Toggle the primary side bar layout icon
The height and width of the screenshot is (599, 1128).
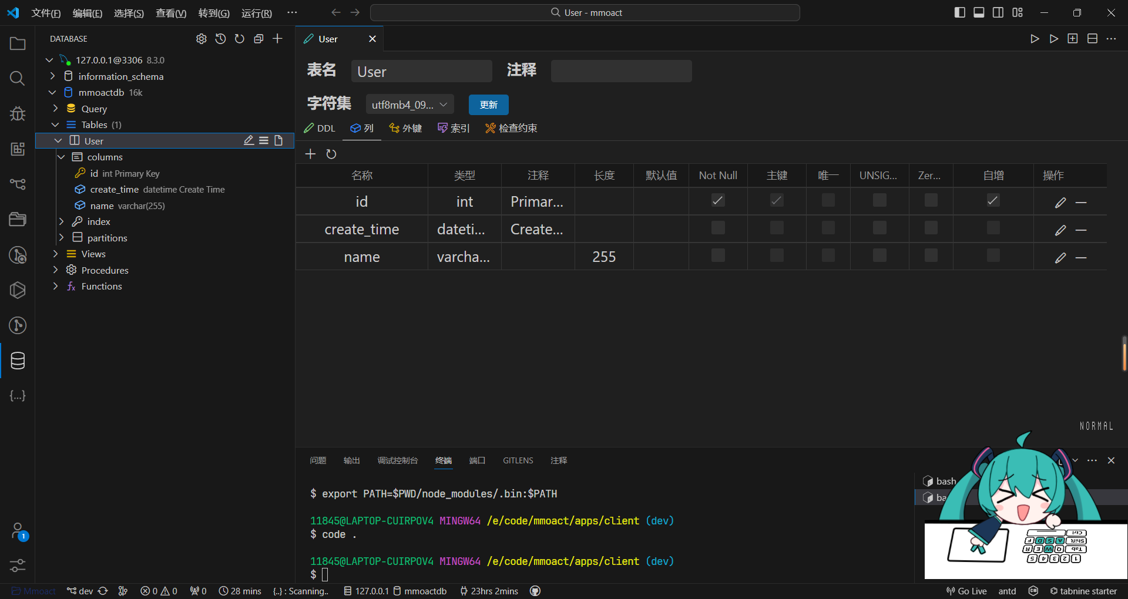(x=960, y=12)
